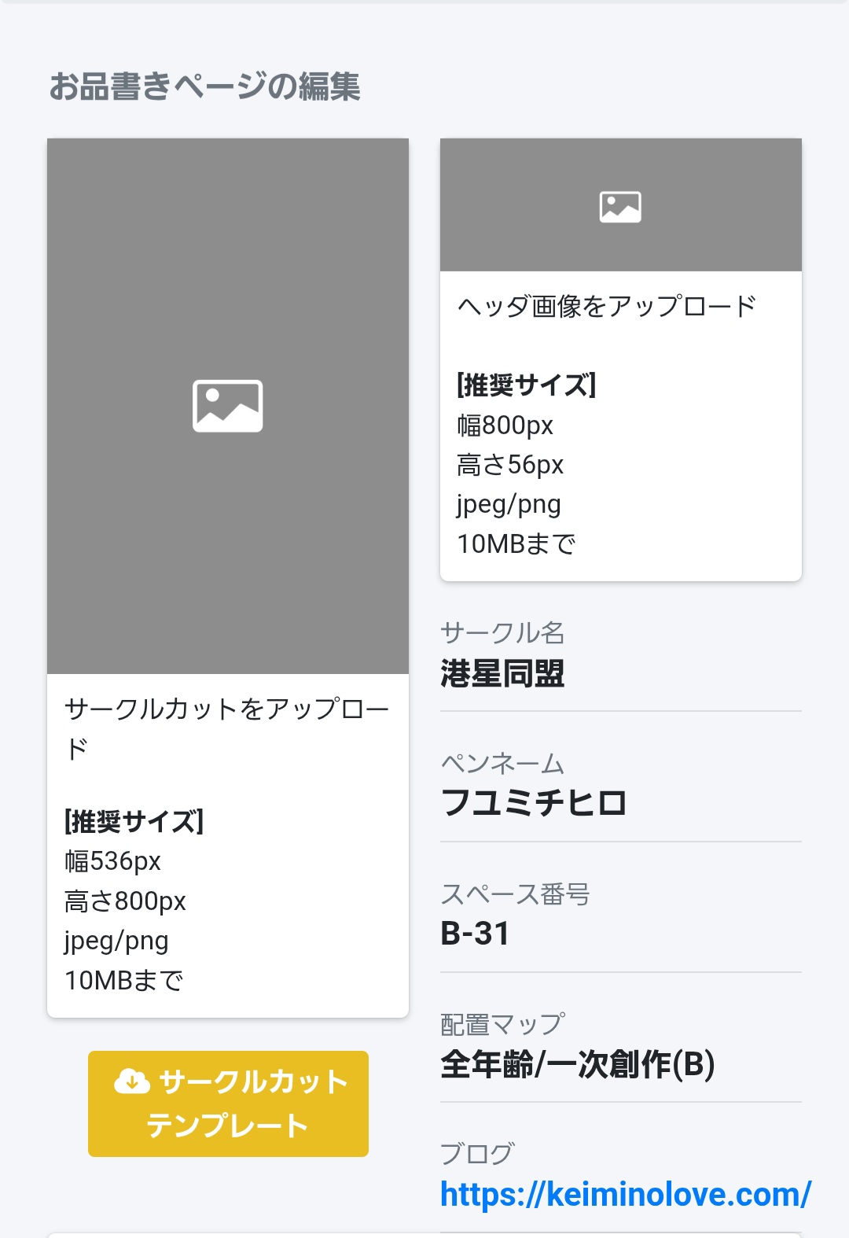The height and width of the screenshot is (1238, 849).
Task: Click the cloud download icon on the template button
Action: tap(132, 1082)
